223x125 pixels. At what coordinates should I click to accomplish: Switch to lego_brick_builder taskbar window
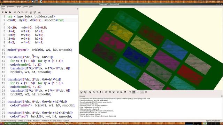click(39, 124)
